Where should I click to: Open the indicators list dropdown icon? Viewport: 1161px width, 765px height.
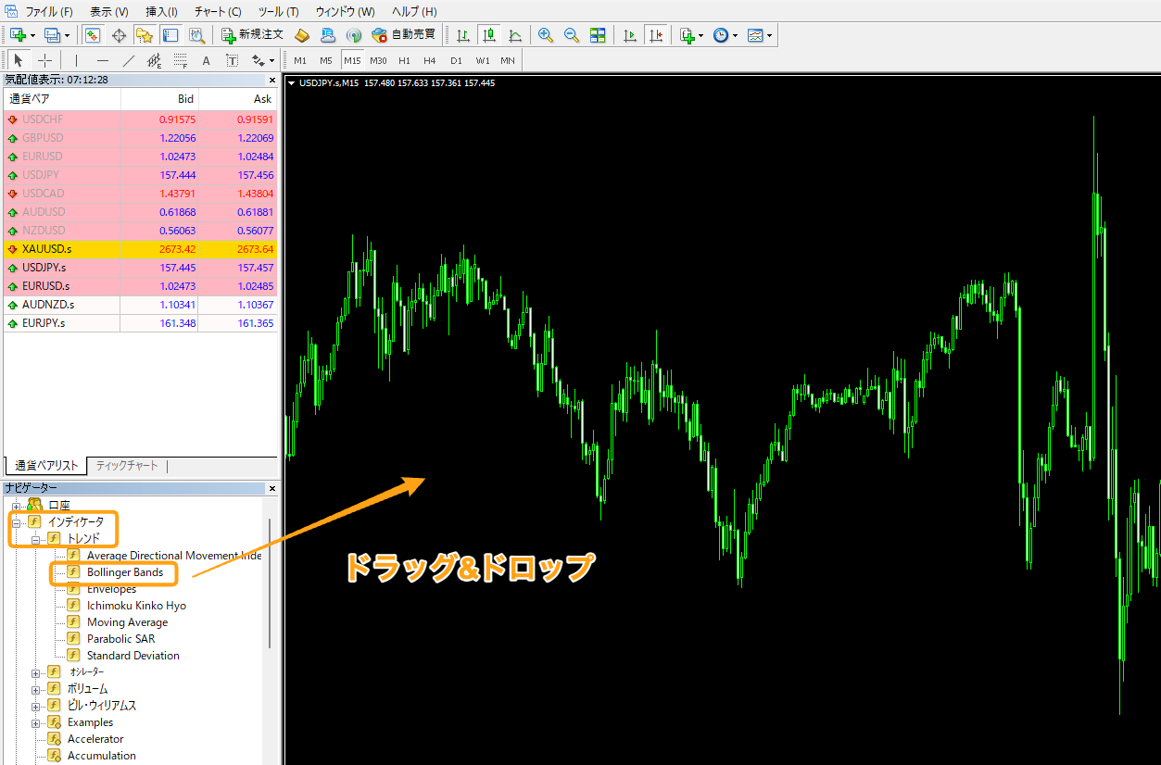[691, 35]
